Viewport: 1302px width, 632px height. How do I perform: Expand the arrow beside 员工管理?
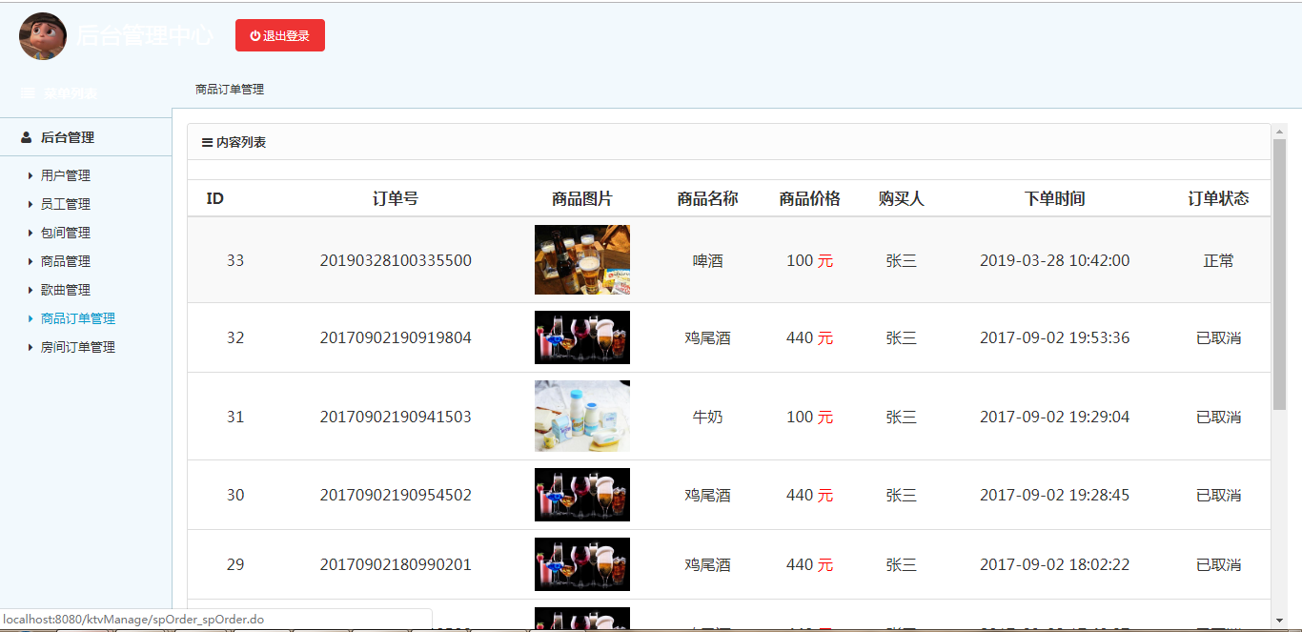pos(31,204)
